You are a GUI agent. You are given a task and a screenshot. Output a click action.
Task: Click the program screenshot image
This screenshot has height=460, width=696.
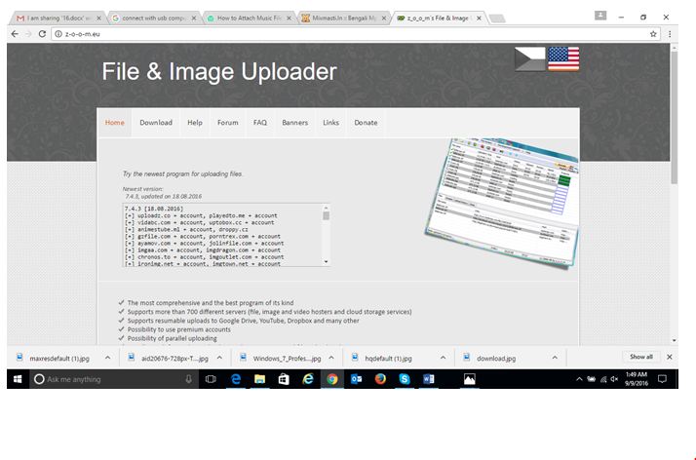[502, 203]
